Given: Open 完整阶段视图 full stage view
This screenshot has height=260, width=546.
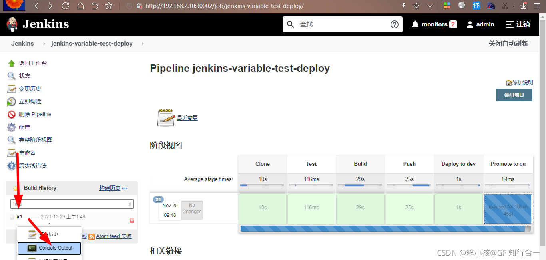Looking at the screenshot, I should [36, 140].
